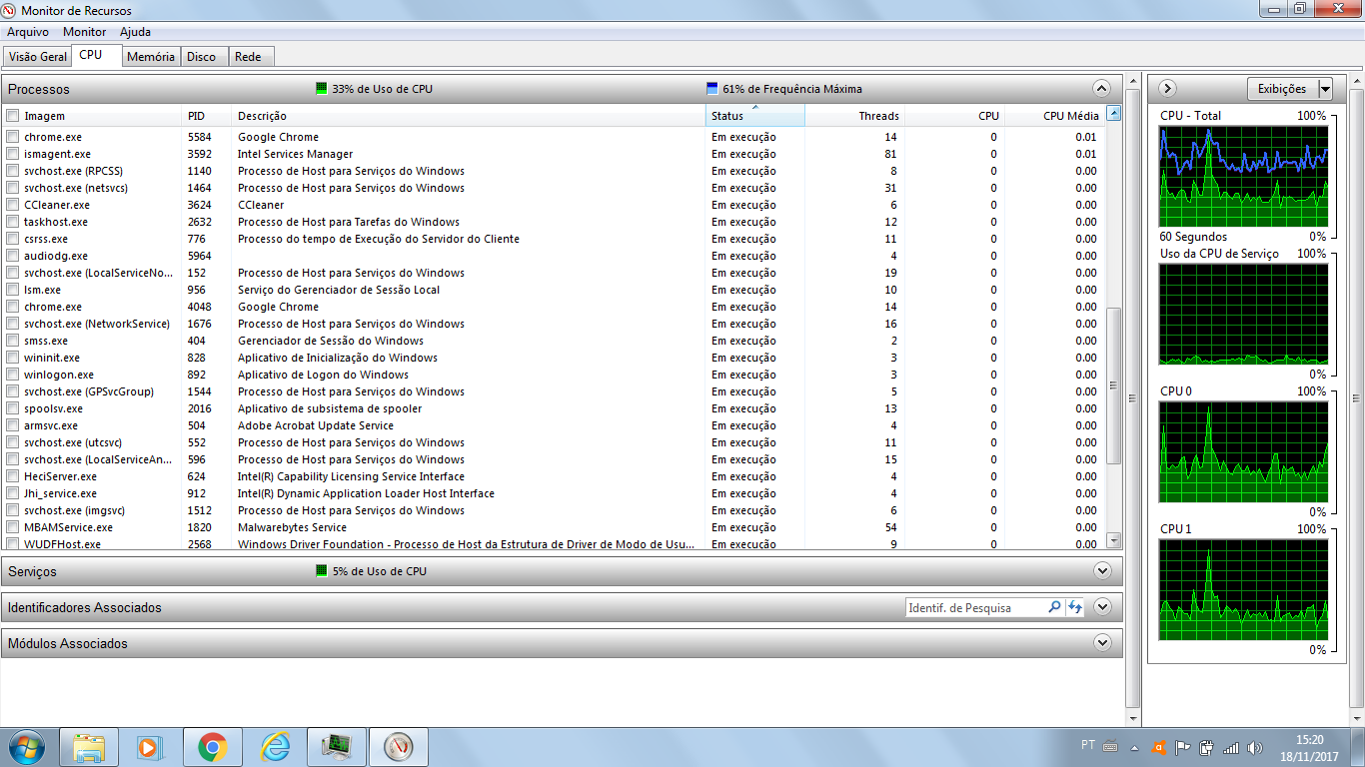Image resolution: width=1365 pixels, height=767 pixels.
Task: Click the Identif. de Pesquisa search field
Action: click(975, 607)
